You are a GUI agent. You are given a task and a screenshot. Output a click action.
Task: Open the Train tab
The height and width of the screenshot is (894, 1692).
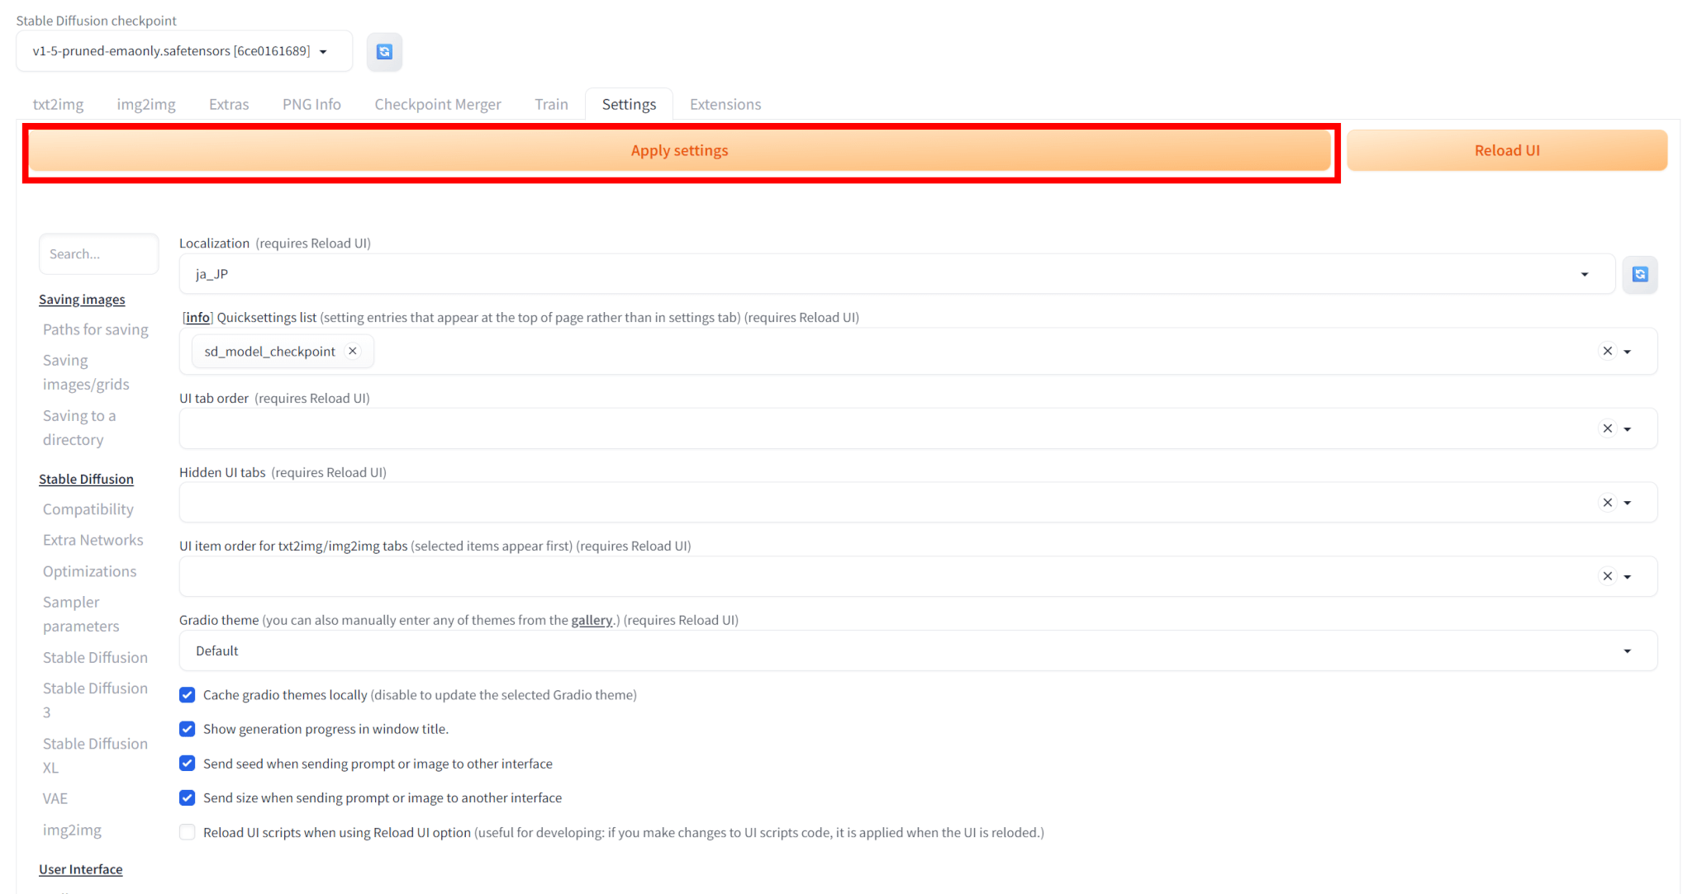coord(551,104)
